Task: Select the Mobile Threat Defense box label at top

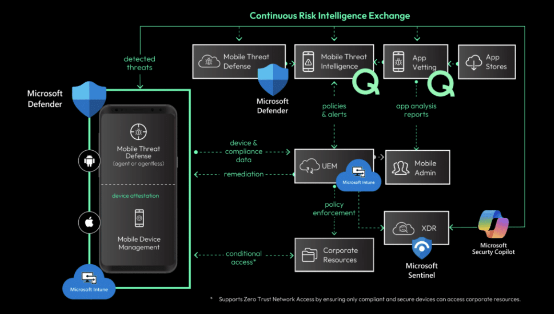Action: coord(246,61)
